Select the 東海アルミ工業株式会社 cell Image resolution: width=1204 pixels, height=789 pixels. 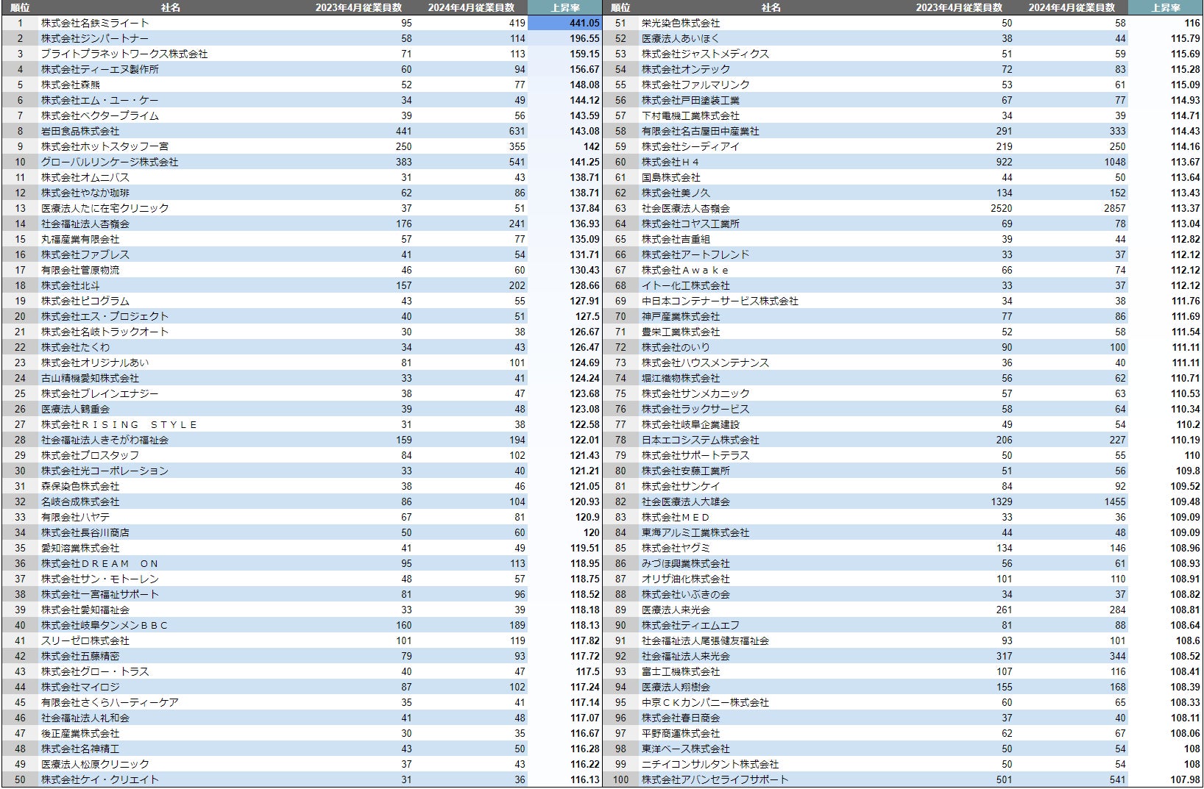[695, 532]
